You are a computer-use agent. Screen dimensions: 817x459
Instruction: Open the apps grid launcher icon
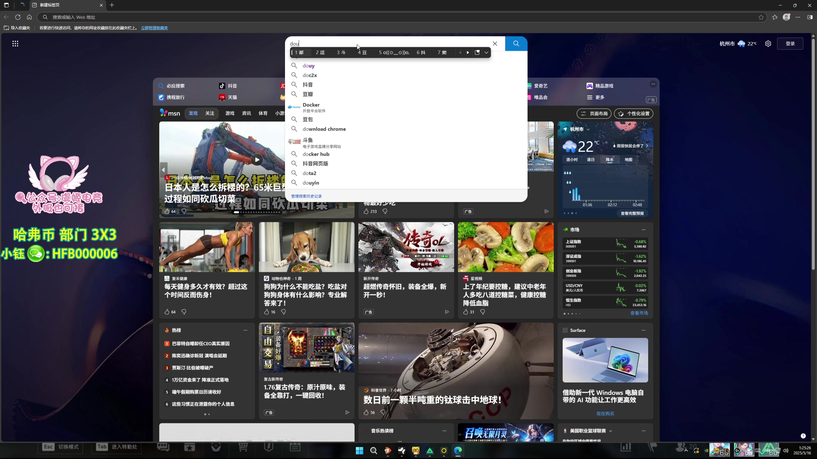[x=15, y=44]
